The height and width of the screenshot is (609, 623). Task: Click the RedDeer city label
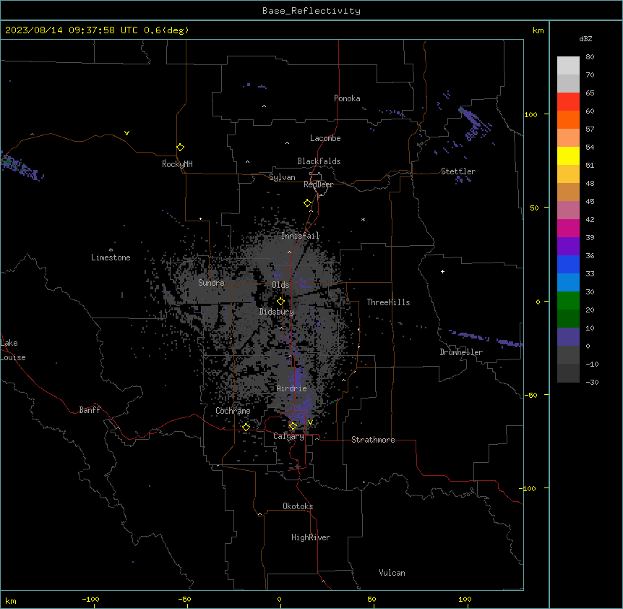[318, 184]
